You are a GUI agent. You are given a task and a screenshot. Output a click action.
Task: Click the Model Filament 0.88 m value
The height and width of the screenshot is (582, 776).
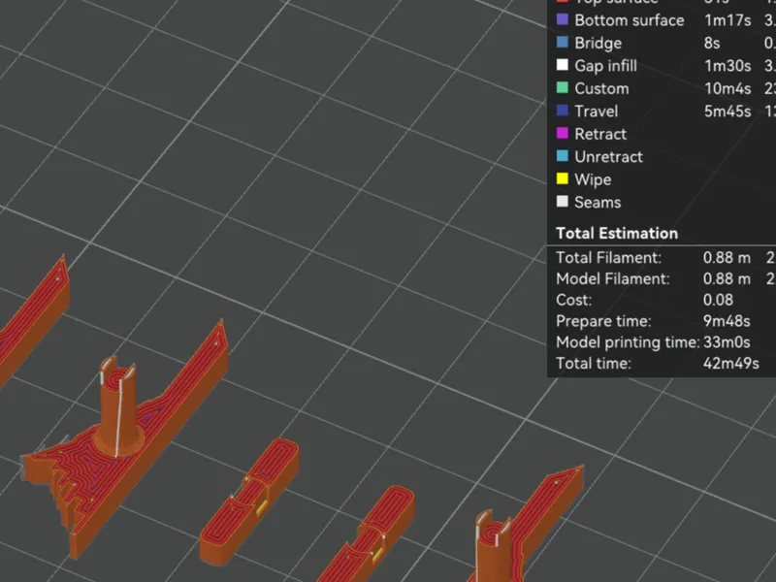pos(727,279)
